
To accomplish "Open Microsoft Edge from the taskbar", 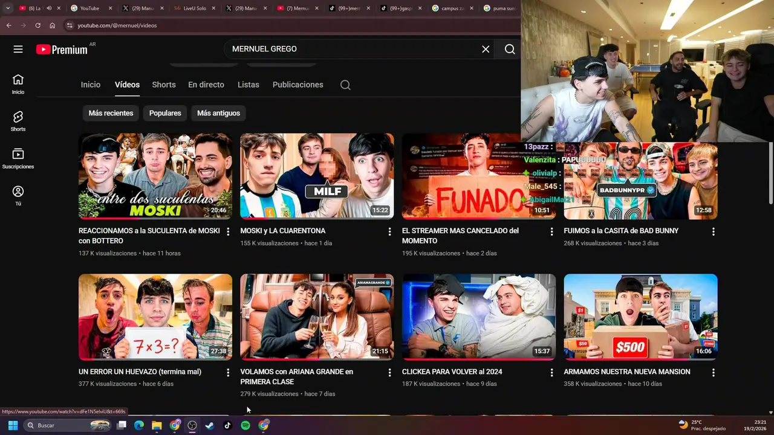I will click(x=139, y=425).
